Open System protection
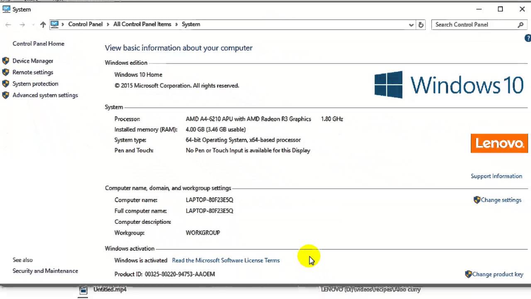Viewport: 531px width, 299px height. (35, 83)
